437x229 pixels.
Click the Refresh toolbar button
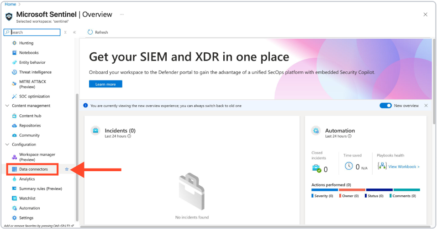pyautogui.click(x=98, y=32)
